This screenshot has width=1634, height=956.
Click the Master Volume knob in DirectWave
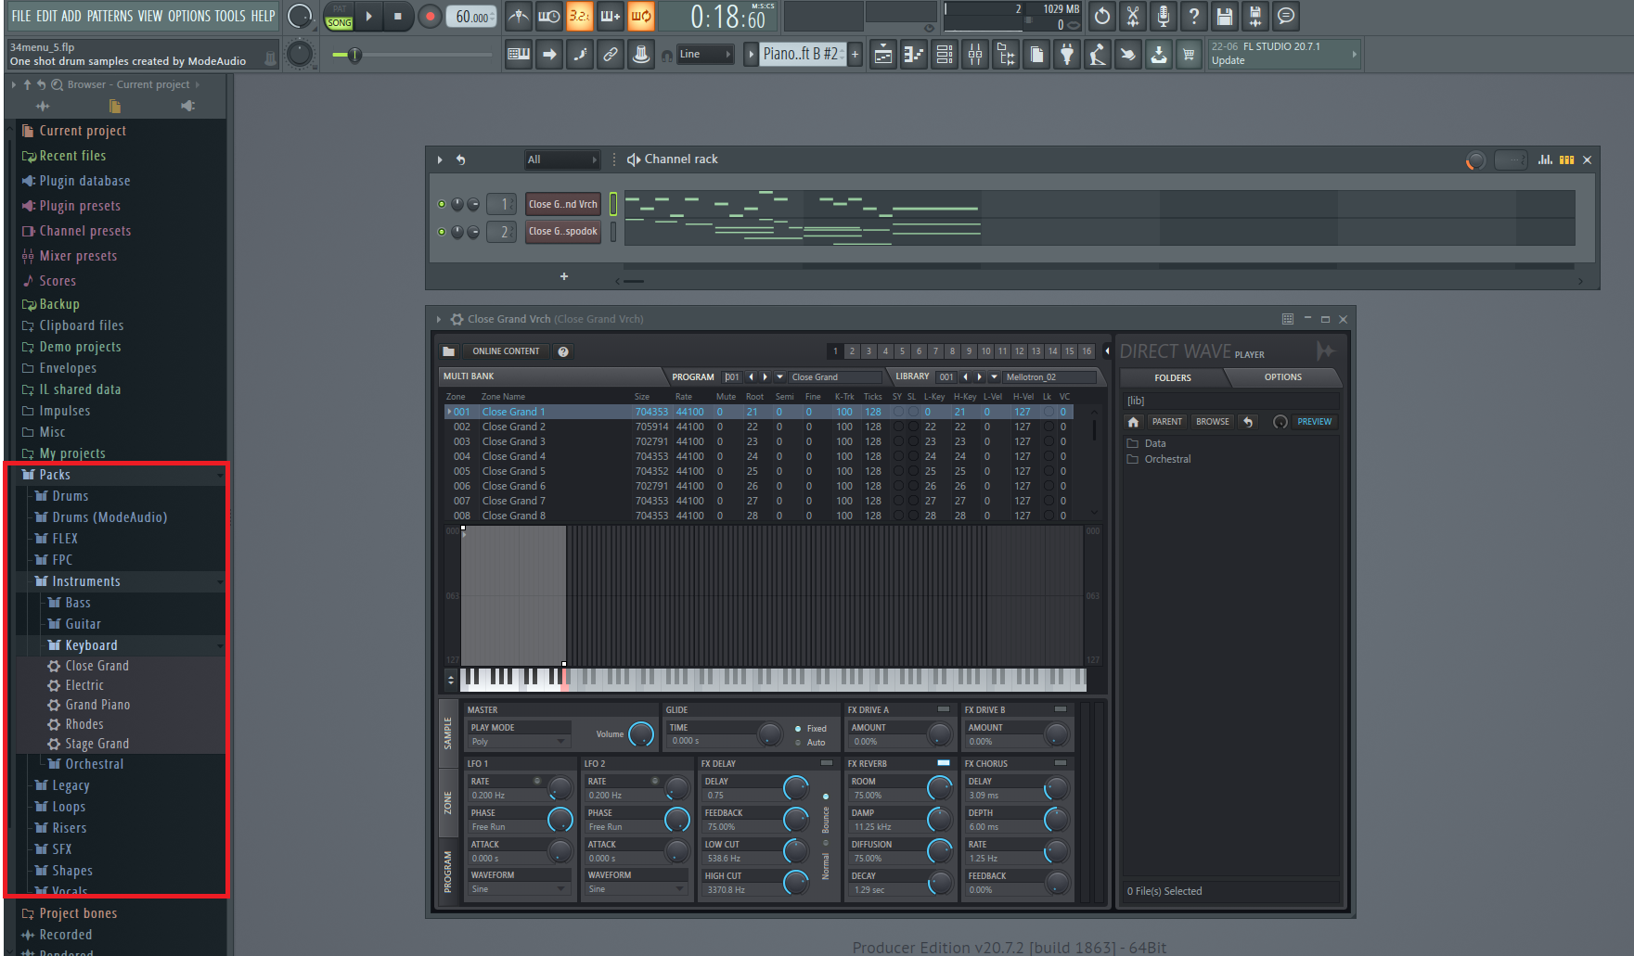[641, 734]
